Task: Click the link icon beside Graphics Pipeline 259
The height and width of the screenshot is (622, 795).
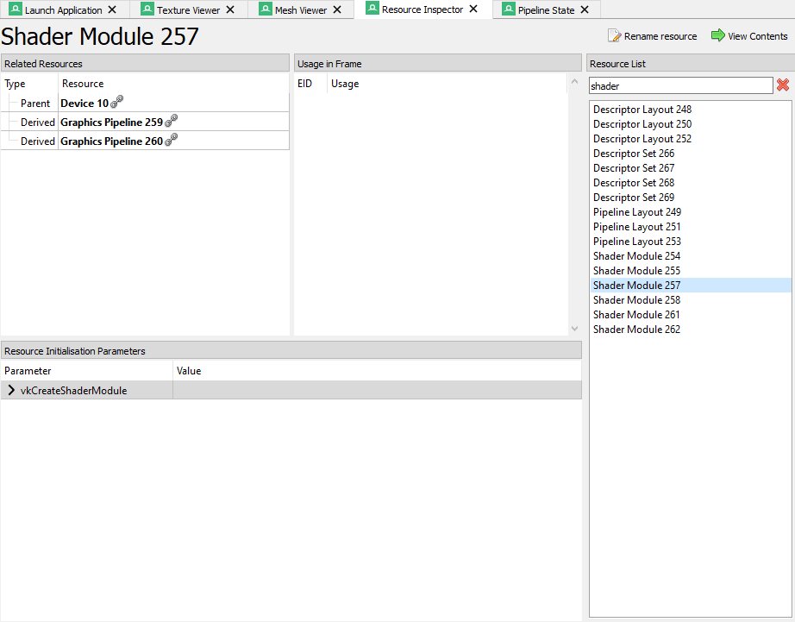Action: tap(171, 122)
